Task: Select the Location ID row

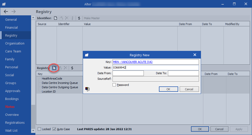Action: [49, 92]
